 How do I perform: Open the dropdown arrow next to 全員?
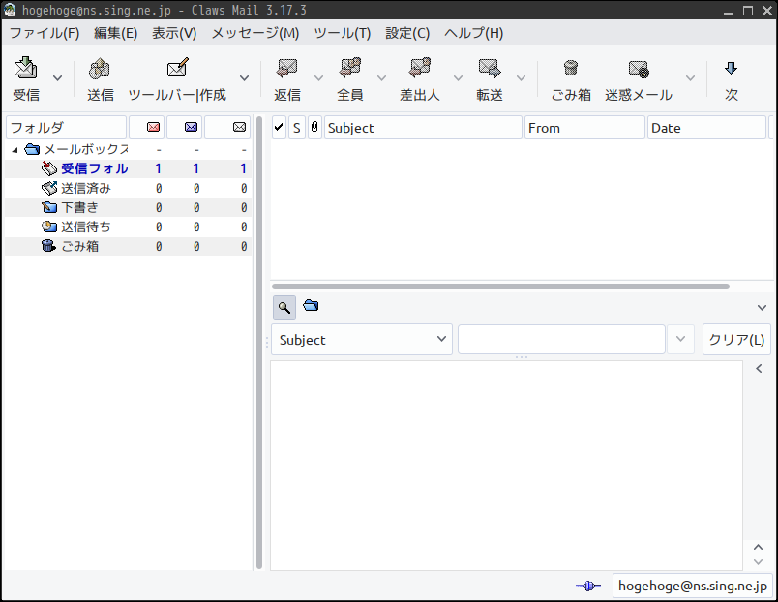pos(381,78)
